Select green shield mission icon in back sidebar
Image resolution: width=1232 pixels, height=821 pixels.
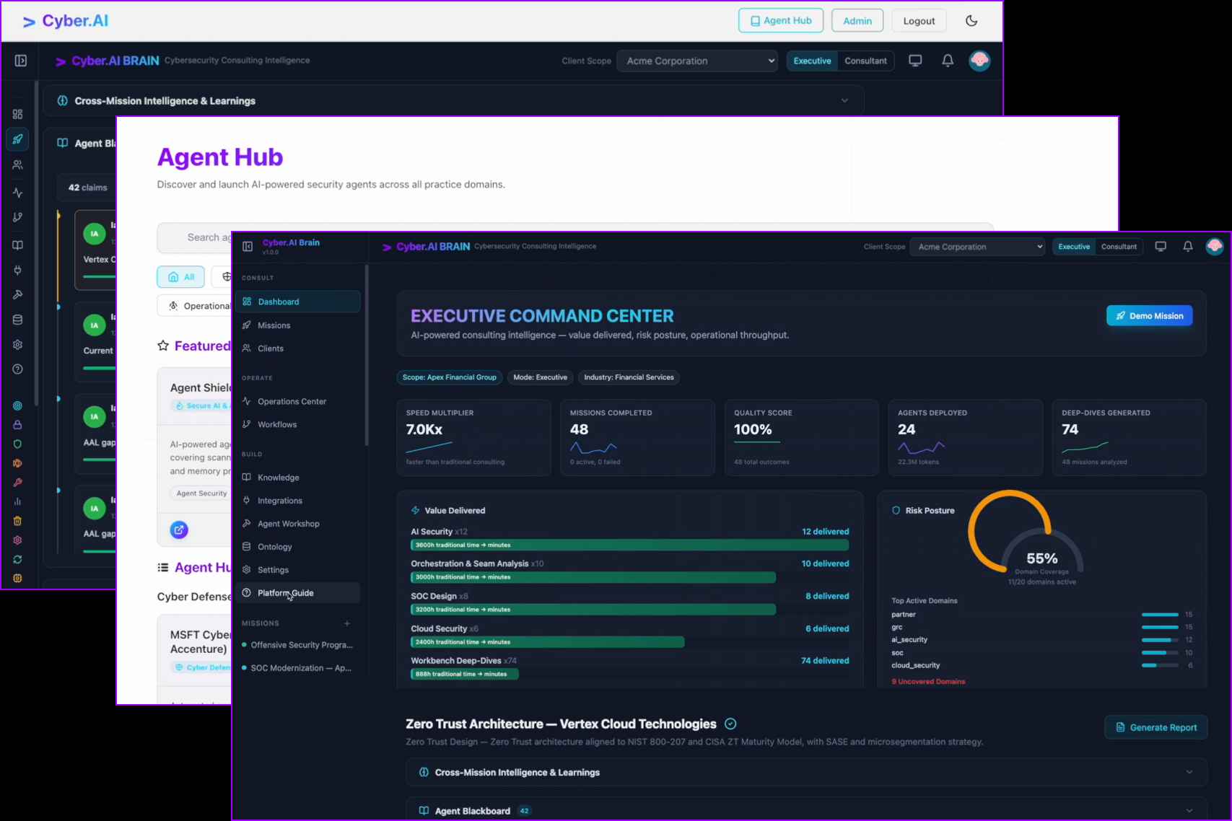click(x=17, y=444)
